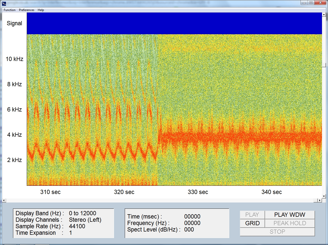Click the horizontal scrollbar left arrow
Image resolution: width=328 pixels, height=245 pixels.
tap(4, 200)
